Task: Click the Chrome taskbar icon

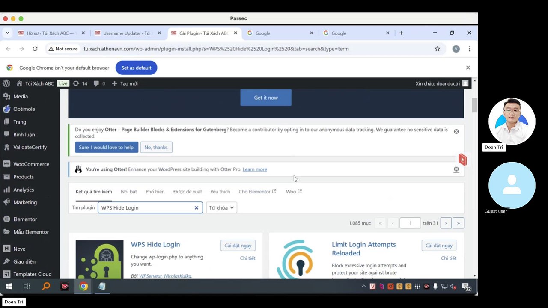Action: [83, 287]
